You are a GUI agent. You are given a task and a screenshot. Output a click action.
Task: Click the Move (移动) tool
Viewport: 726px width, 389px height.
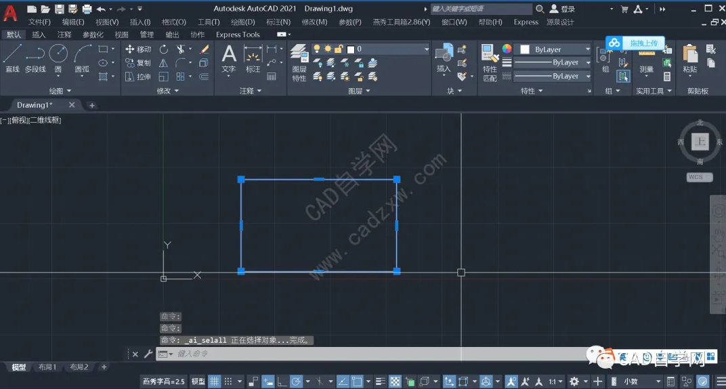tap(138, 49)
